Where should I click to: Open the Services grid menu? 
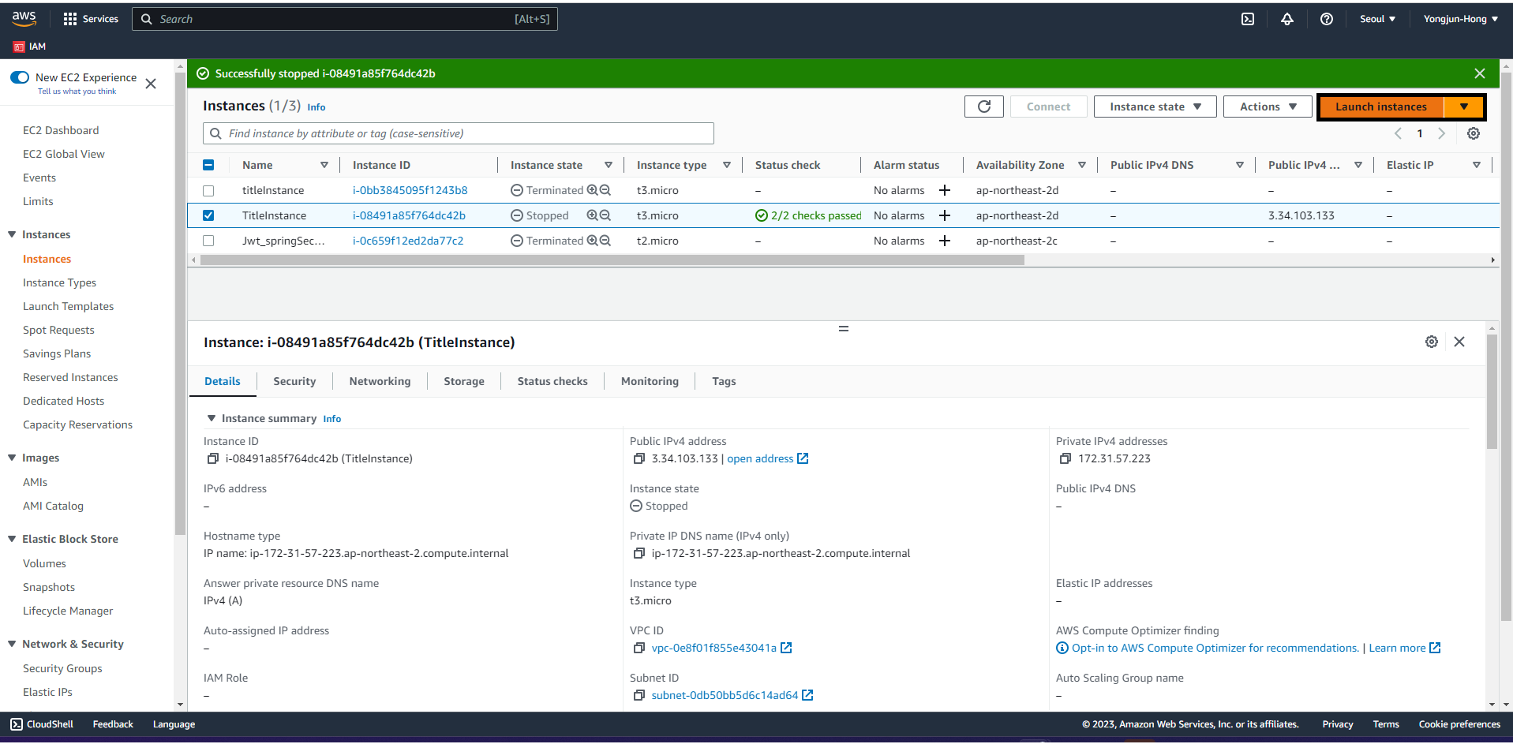click(x=90, y=19)
